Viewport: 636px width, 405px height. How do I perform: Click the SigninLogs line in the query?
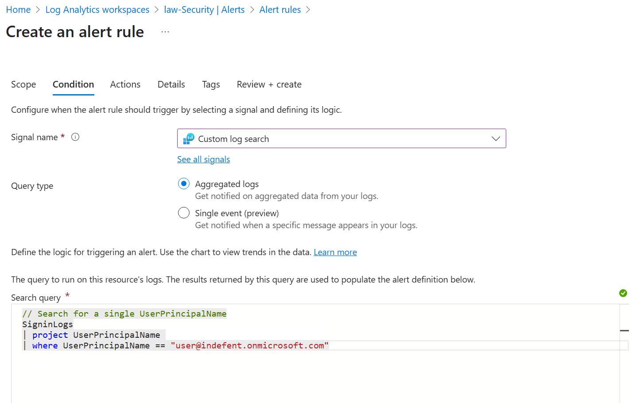tap(47, 325)
